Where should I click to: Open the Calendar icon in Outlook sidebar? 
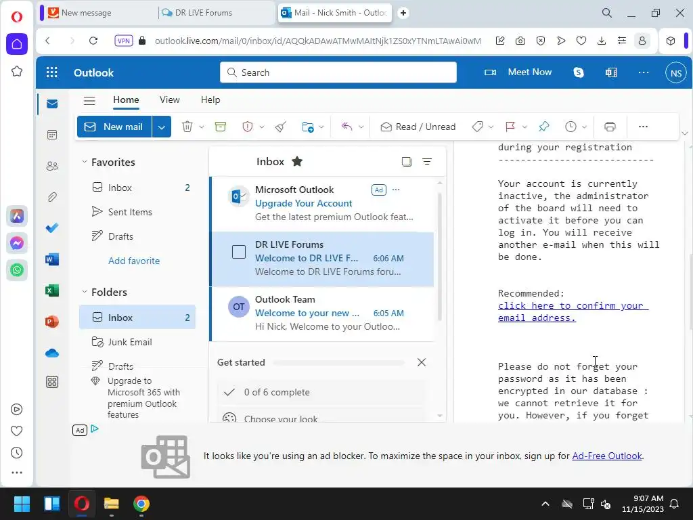point(52,135)
